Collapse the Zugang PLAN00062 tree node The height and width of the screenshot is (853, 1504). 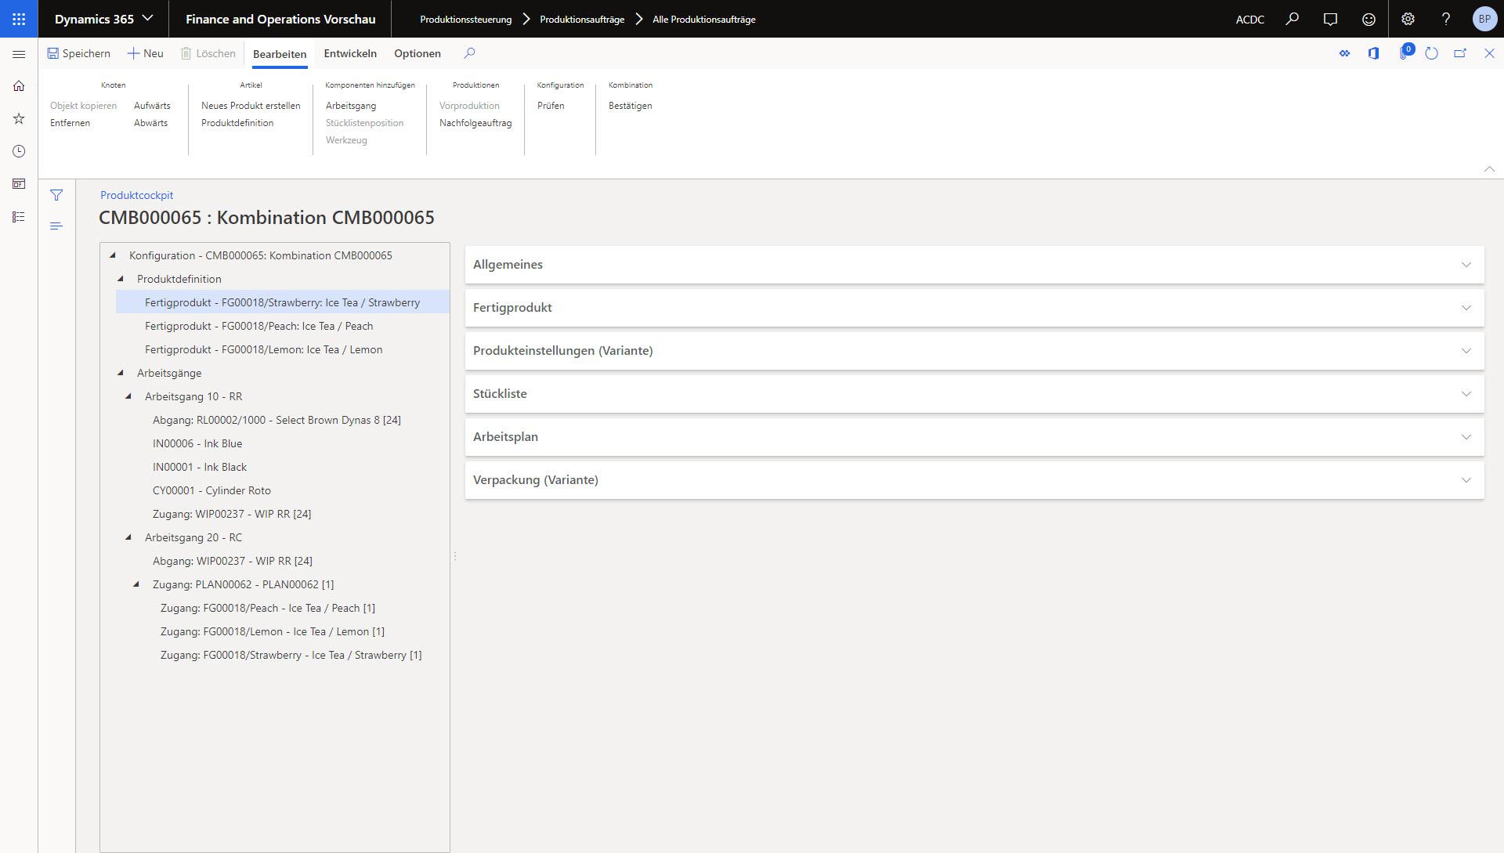tap(136, 584)
